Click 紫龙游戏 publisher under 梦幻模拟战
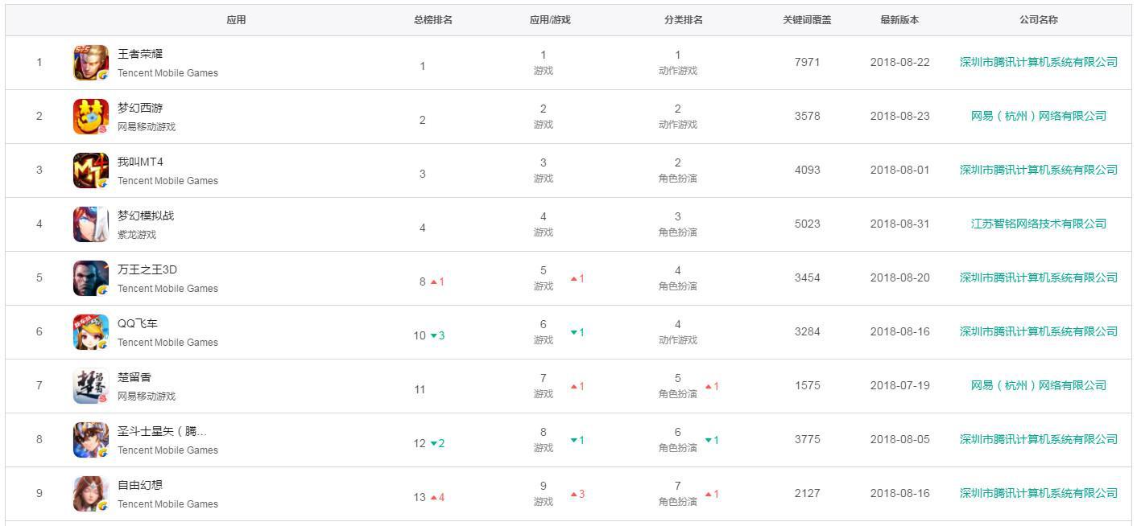The height and width of the screenshot is (526, 1137). pyautogui.click(x=137, y=235)
